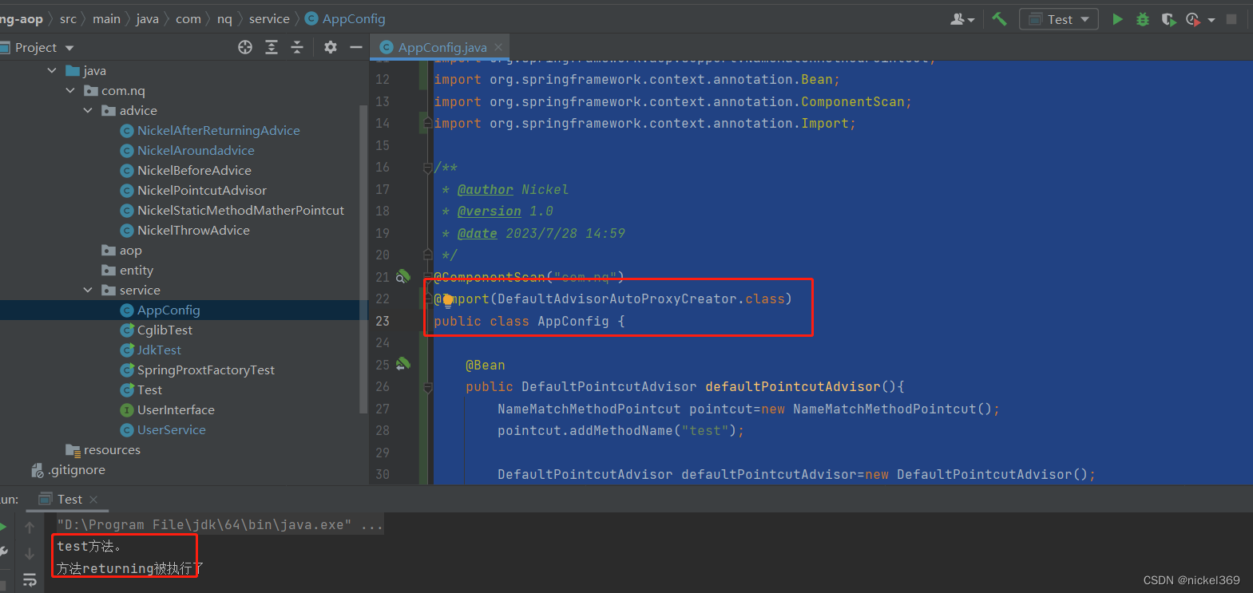Click the up arrow in Run panel
Viewport: 1253px width, 593px height.
coord(30,528)
